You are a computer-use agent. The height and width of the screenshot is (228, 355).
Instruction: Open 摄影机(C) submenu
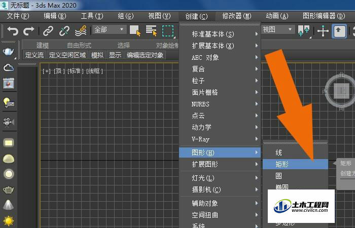coord(220,189)
